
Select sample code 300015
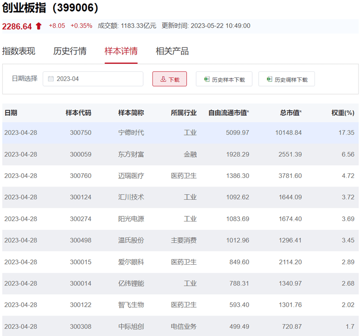click(x=80, y=262)
